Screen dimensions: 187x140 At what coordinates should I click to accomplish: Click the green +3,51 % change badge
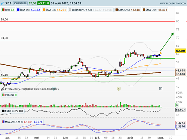coord(43,3)
